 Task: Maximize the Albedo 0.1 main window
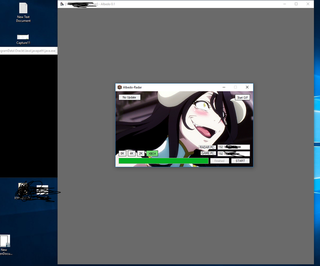(x=296, y=4)
